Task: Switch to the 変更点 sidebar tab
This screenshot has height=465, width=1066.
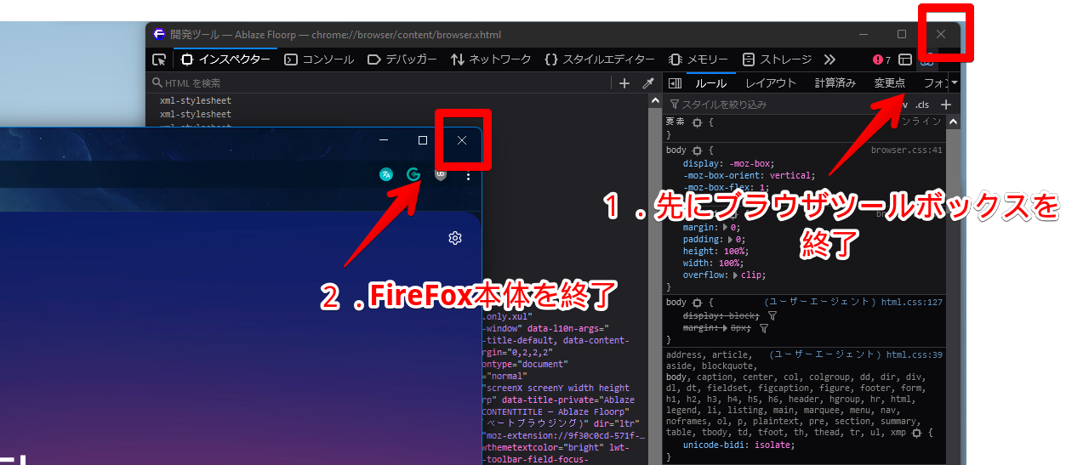Action: click(890, 83)
